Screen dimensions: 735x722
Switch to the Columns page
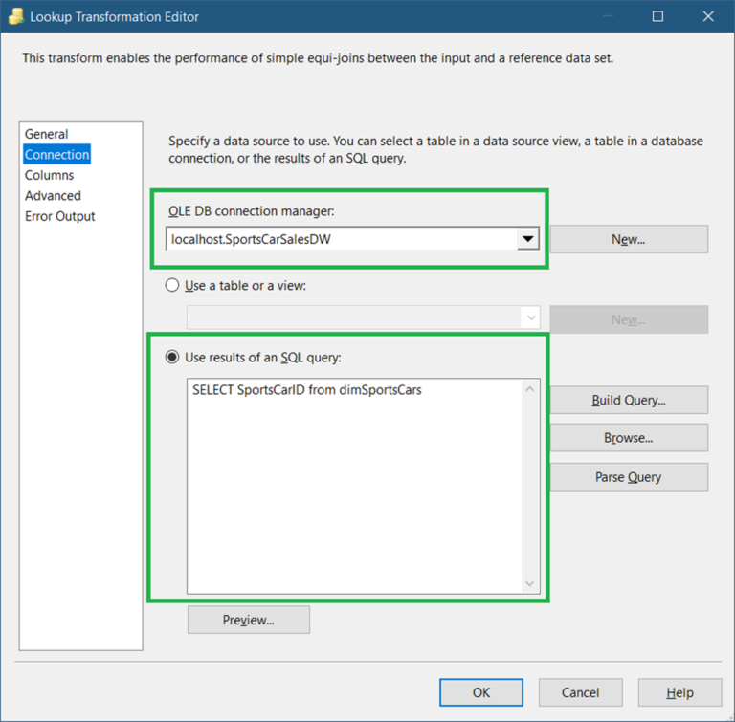pos(49,175)
